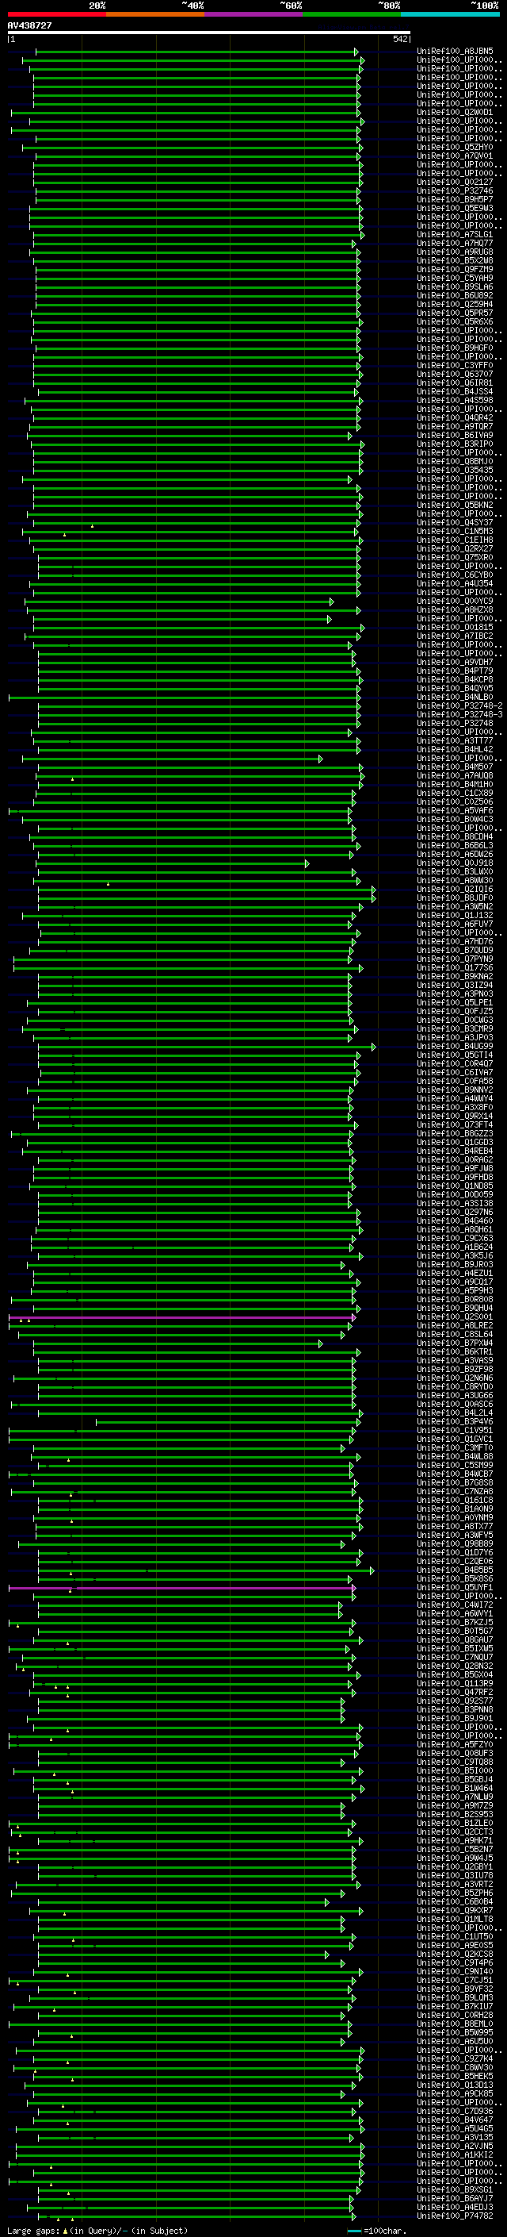Click the purple ~60% identity legend segment
507x2237 pixels.
pyautogui.click(x=254, y=15)
